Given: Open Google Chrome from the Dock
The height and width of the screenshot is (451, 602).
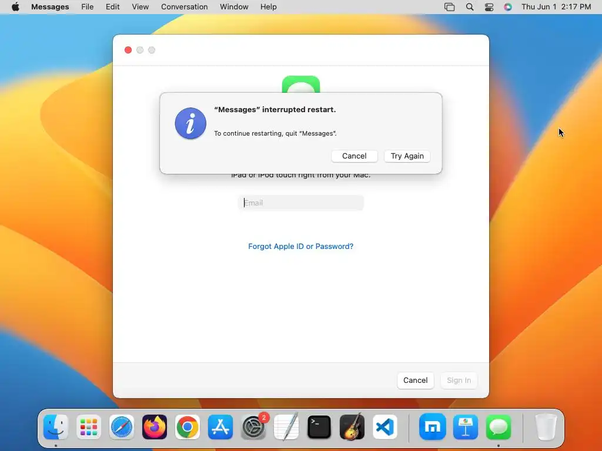Looking at the screenshot, I should click(x=188, y=427).
